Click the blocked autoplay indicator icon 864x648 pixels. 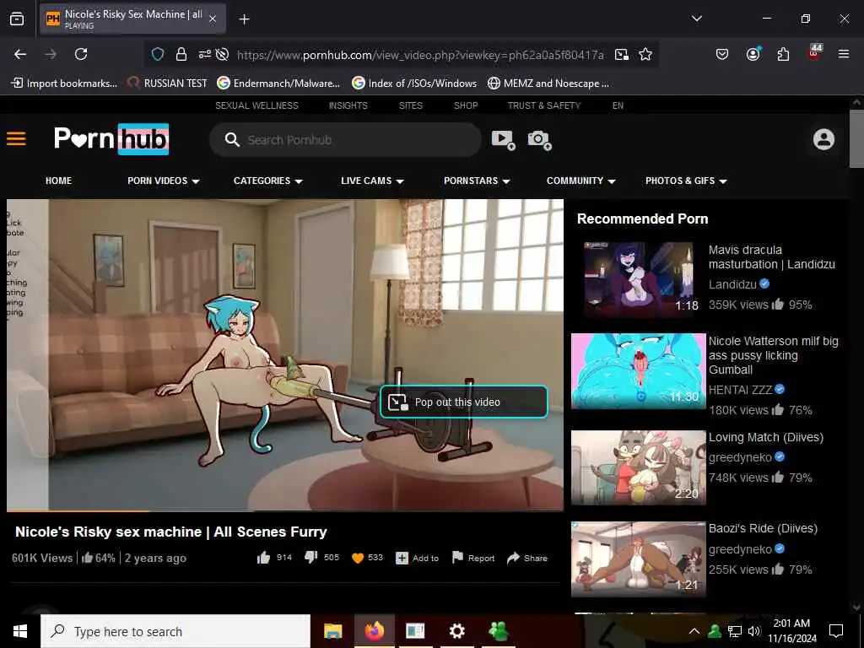[x=222, y=54]
